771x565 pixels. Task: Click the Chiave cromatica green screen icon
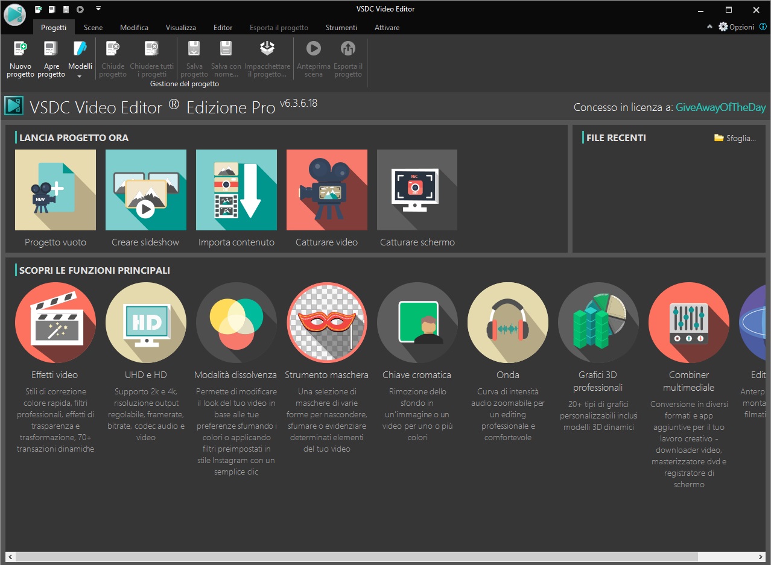click(417, 323)
